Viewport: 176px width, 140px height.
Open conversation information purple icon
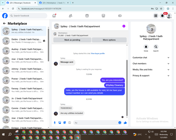(124, 26)
